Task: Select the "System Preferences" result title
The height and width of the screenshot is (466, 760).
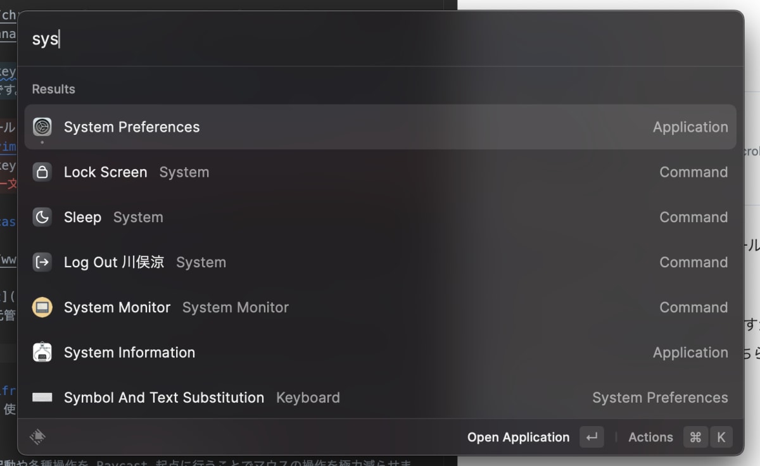Action: pyautogui.click(x=132, y=127)
